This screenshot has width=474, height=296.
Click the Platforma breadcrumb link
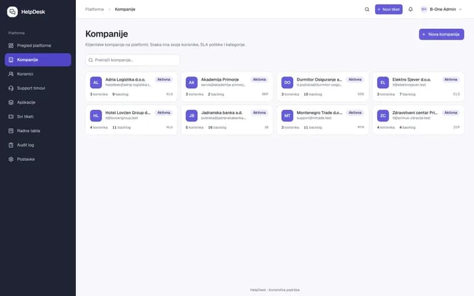(94, 9)
